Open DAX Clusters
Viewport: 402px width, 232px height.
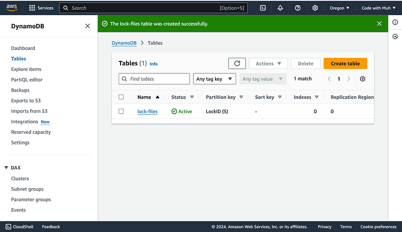click(20, 179)
